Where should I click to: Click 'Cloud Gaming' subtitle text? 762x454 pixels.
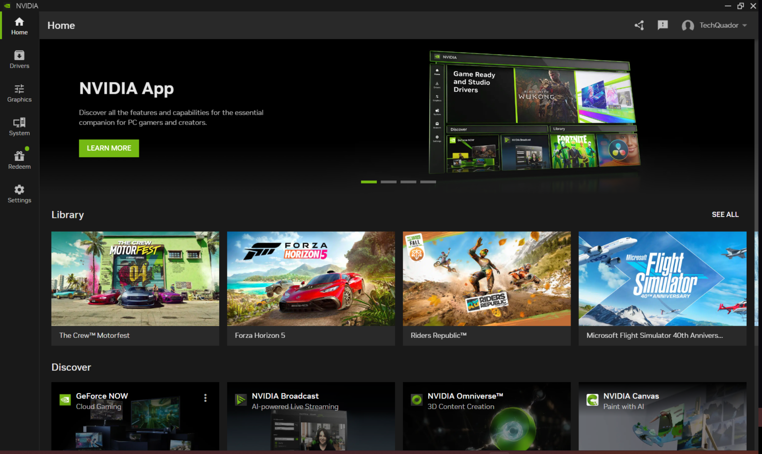point(98,406)
